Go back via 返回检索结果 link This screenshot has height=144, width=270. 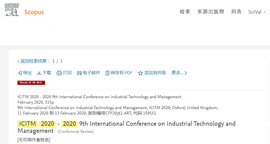(x=32, y=61)
